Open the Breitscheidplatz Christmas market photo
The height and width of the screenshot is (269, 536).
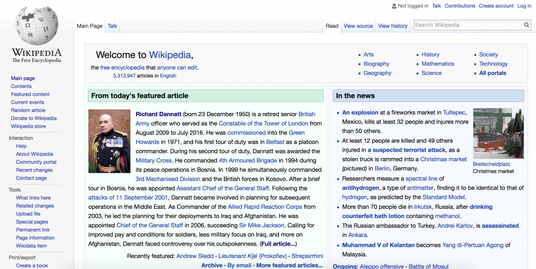coord(498,133)
